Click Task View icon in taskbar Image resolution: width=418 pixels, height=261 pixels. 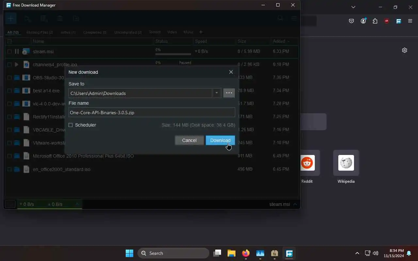(217, 253)
